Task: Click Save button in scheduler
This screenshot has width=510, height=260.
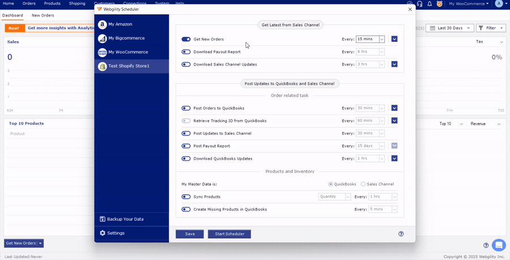Action: pos(190,234)
